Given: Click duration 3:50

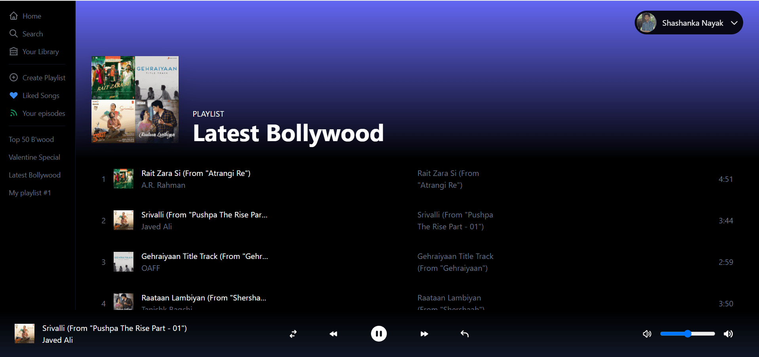Looking at the screenshot, I should click(725, 304).
